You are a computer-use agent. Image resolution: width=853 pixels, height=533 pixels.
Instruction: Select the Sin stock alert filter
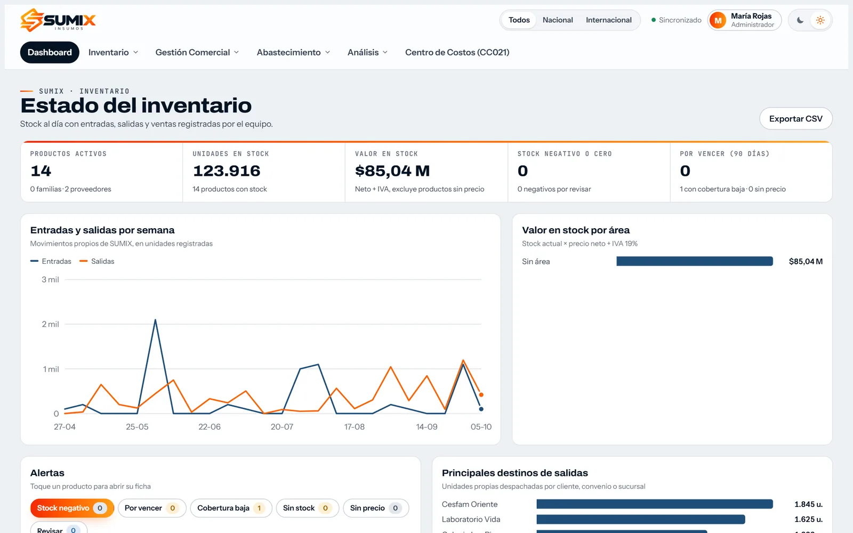click(307, 508)
